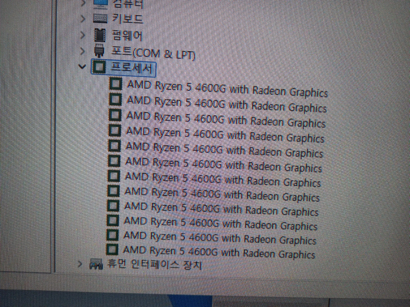410x307 pixels.
Task: Expand the 포트(COM & LPT) chevron
Action: click(82, 51)
